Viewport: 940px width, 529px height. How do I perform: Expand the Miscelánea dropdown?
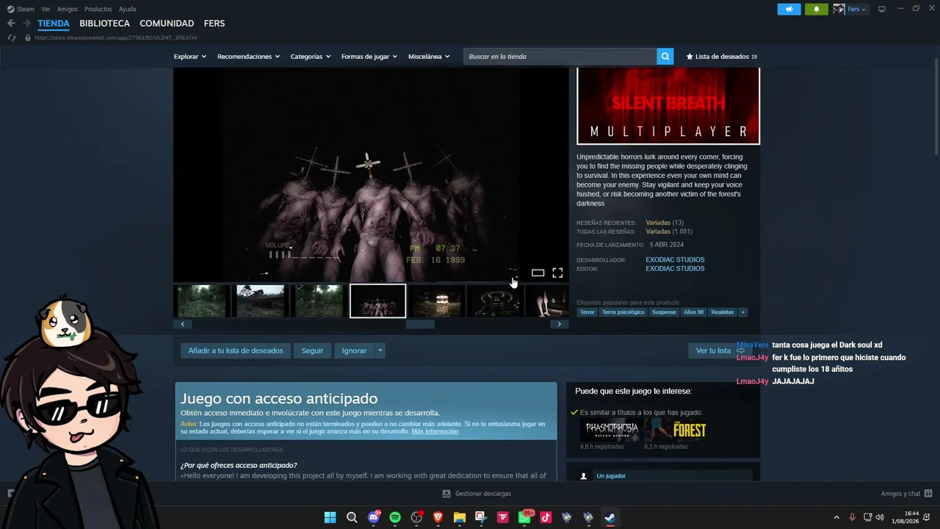pyautogui.click(x=429, y=57)
